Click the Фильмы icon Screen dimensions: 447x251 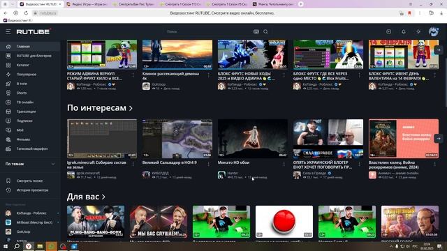click(8, 139)
